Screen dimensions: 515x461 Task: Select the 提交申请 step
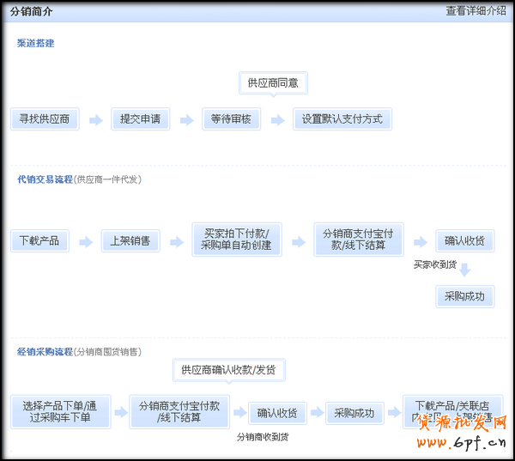(x=140, y=119)
